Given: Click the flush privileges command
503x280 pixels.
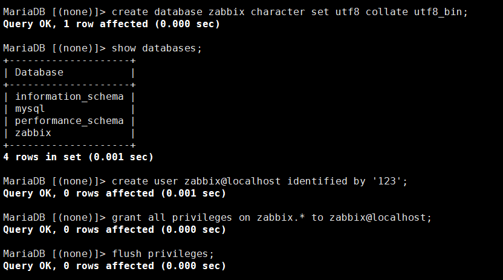Looking at the screenshot, I should tap(163, 254).
